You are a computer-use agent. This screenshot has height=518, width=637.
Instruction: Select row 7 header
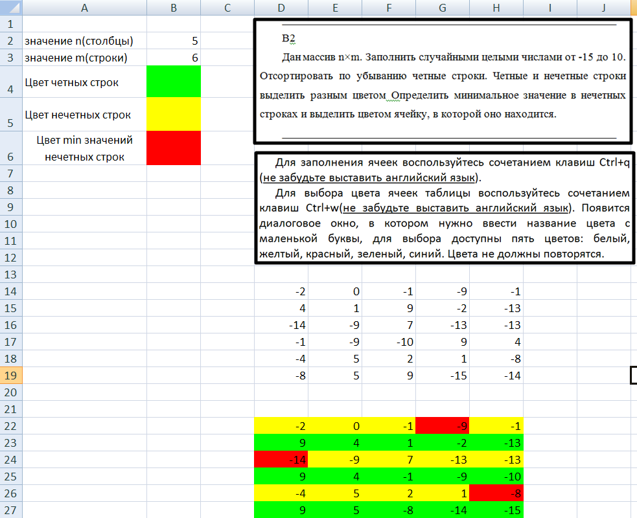(11, 174)
